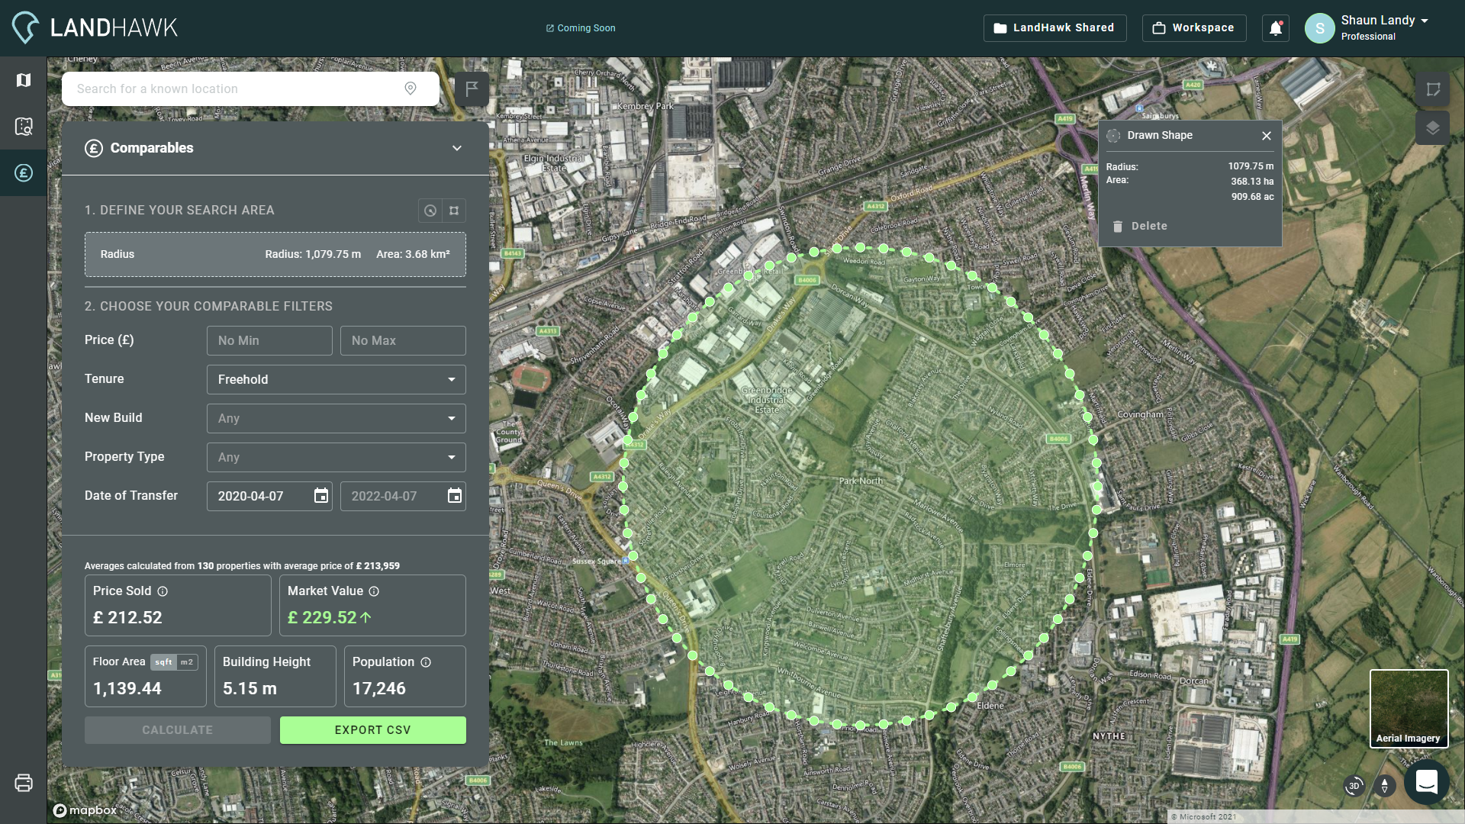Open calendar for end transfer date
Image resolution: width=1465 pixels, height=824 pixels.
pos(455,496)
